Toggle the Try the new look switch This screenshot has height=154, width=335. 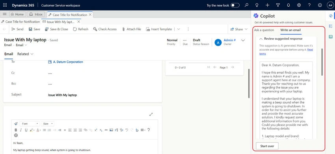pyautogui.click(x=235, y=5)
